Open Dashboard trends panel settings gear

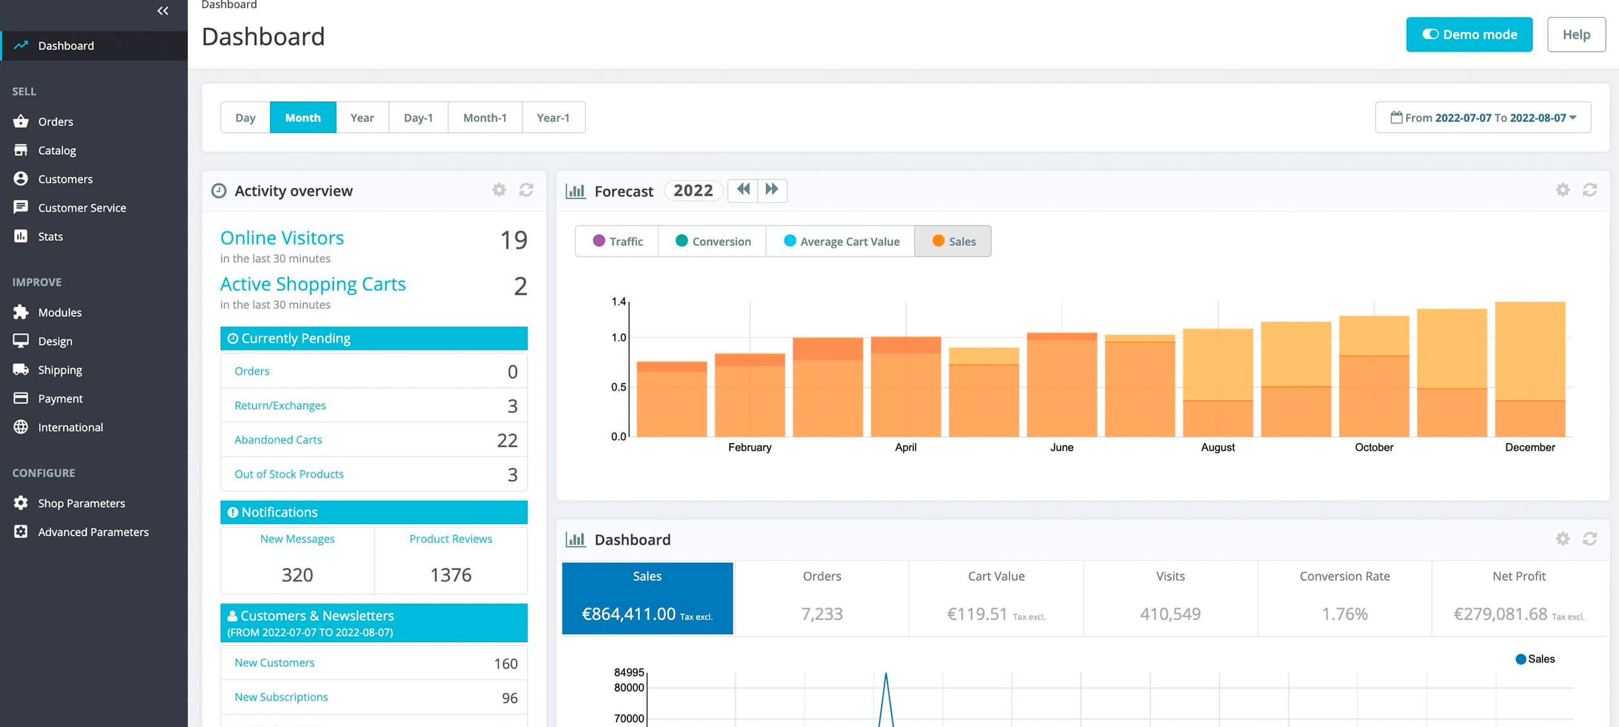click(x=1563, y=539)
